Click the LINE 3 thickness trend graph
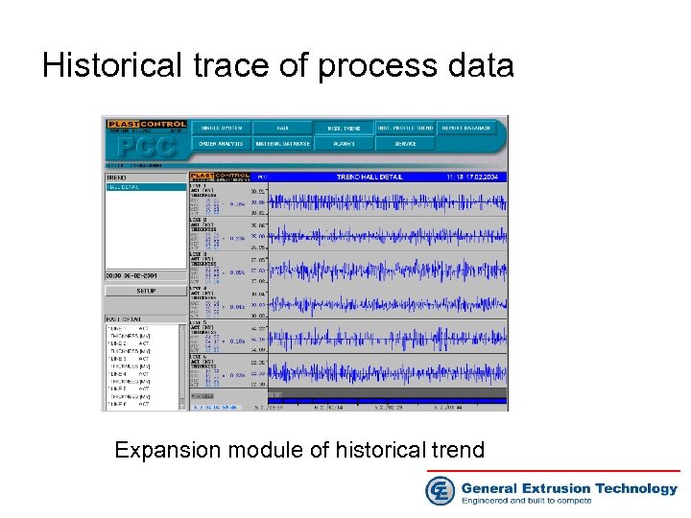The image size is (691, 518). (x=388, y=270)
